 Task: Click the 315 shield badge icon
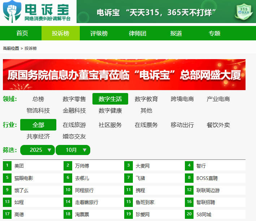(244, 12)
